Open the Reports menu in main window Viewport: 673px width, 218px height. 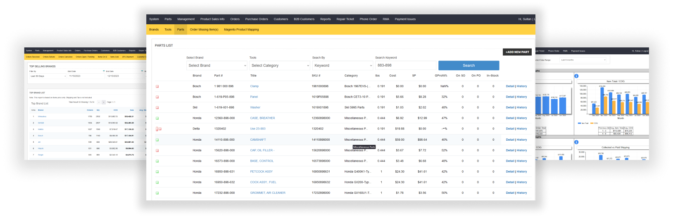(326, 19)
